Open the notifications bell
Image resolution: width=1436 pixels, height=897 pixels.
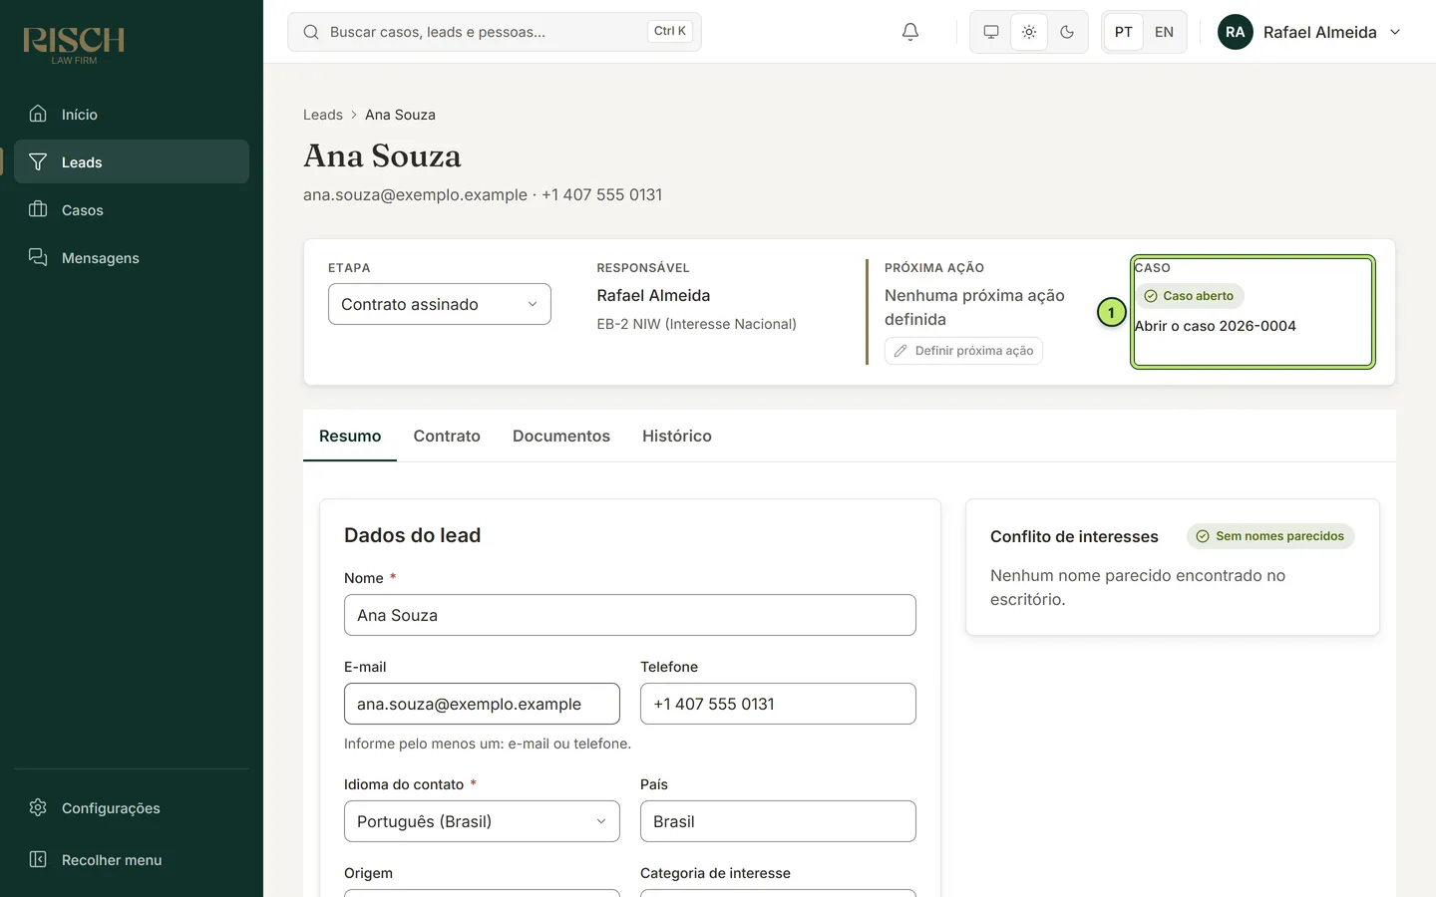tap(910, 32)
